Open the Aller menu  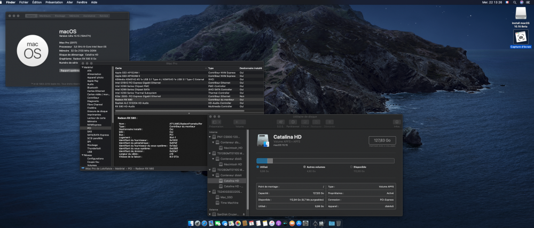click(x=70, y=2)
